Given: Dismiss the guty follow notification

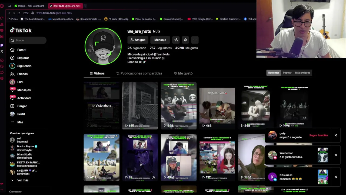Looking at the screenshot, I should click(336, 135).
